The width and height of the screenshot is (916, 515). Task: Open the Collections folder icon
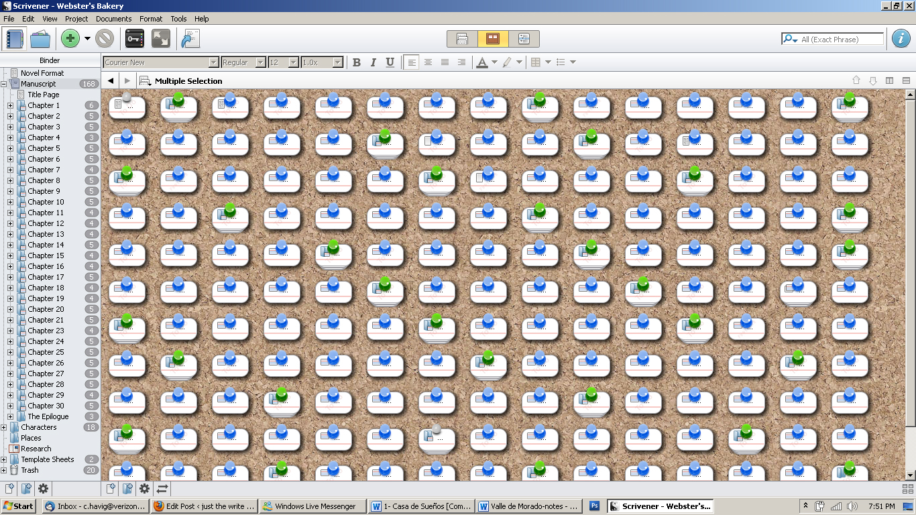point(40,39)
